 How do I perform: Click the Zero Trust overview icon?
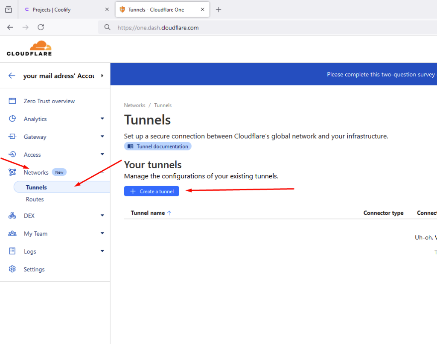12,101
